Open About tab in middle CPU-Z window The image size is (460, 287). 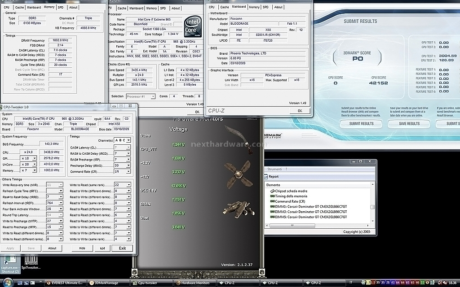pyautogui.click(x=176, y=8)
